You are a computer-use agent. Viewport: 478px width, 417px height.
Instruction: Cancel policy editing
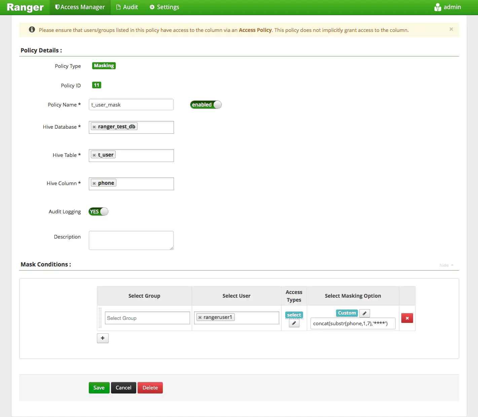point(123,388)
